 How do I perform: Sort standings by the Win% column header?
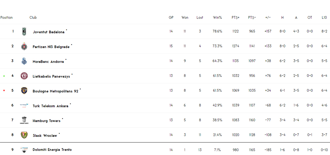point(217,17)
